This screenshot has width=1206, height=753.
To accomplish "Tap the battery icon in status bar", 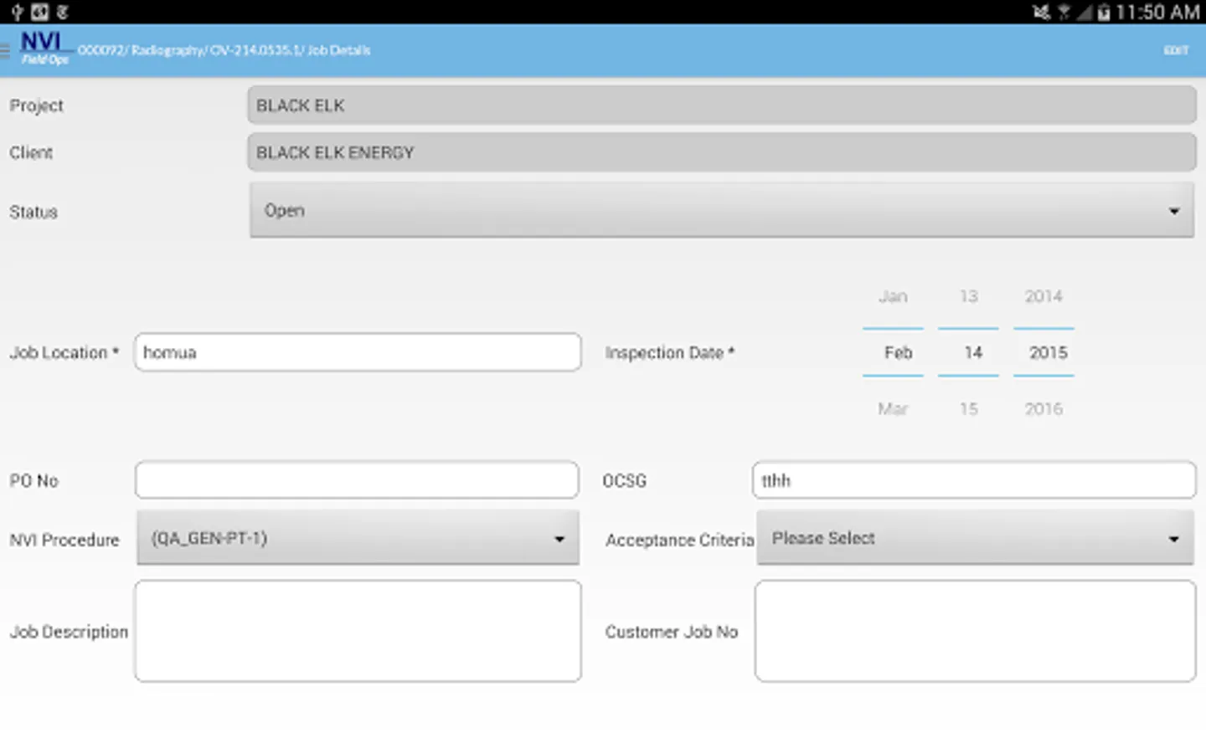I will 1104,12.
